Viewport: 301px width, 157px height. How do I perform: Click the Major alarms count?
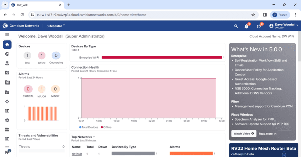42,89
